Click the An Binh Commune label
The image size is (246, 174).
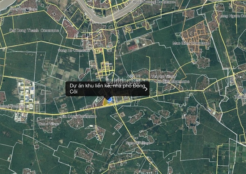coord(173,82)
